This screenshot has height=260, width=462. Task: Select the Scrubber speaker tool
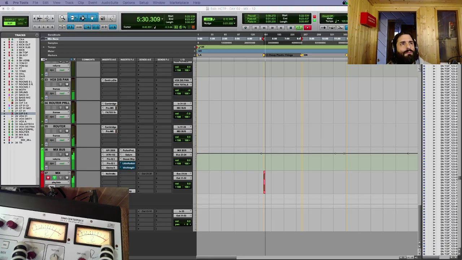tap(103, 18)
